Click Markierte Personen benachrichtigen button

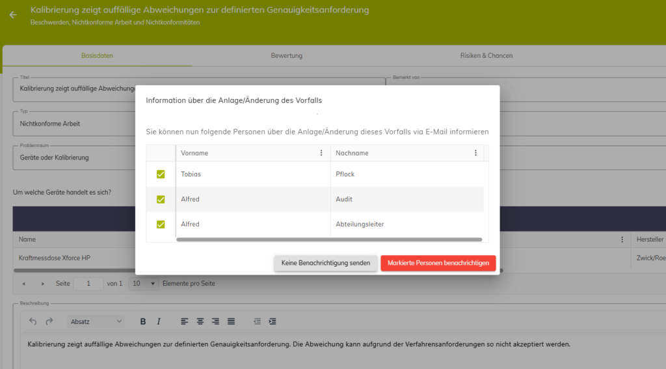[x=438, y=263]
